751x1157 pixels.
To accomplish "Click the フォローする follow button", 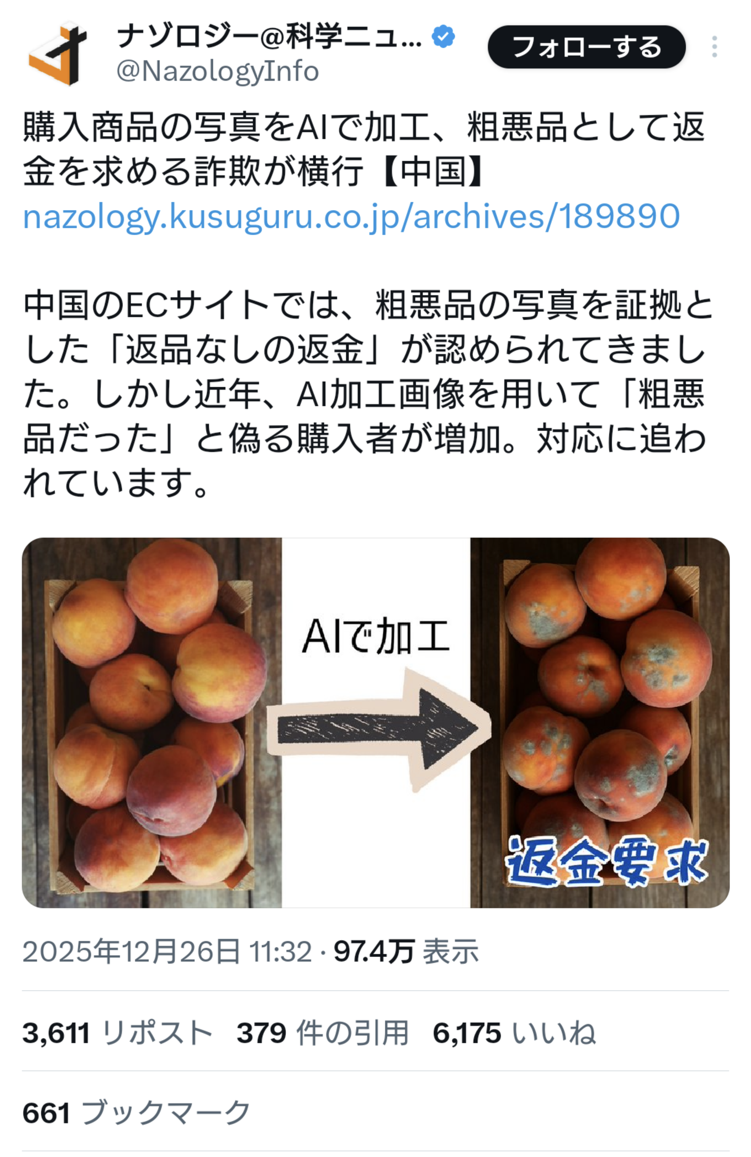I will (x=587, y=47).
